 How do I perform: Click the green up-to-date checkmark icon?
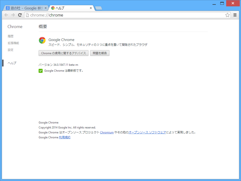[x=41, y=71]
